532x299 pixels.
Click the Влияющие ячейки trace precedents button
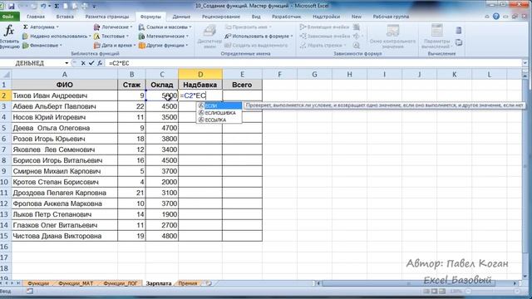[x=325, y=27]
